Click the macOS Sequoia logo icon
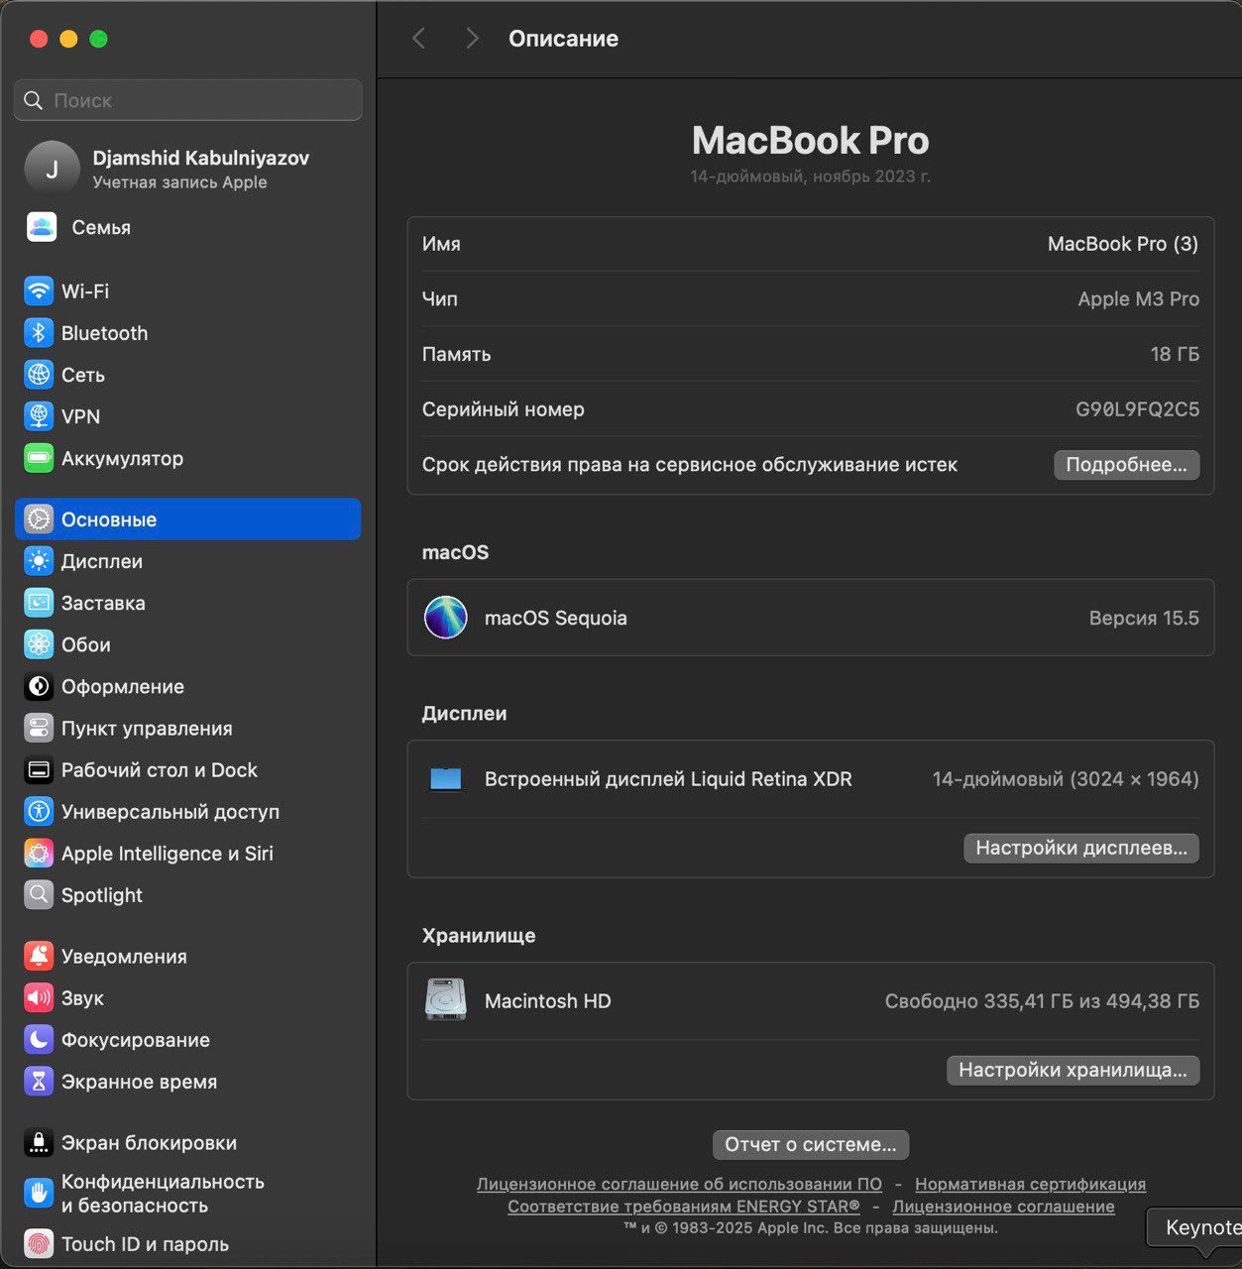Viewport: 1242px width, 1269px height. (446, 618)
